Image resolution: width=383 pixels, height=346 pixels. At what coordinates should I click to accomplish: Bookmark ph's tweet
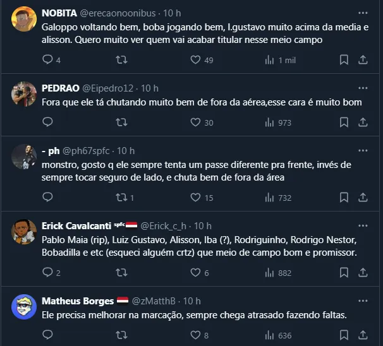point(344,198)
